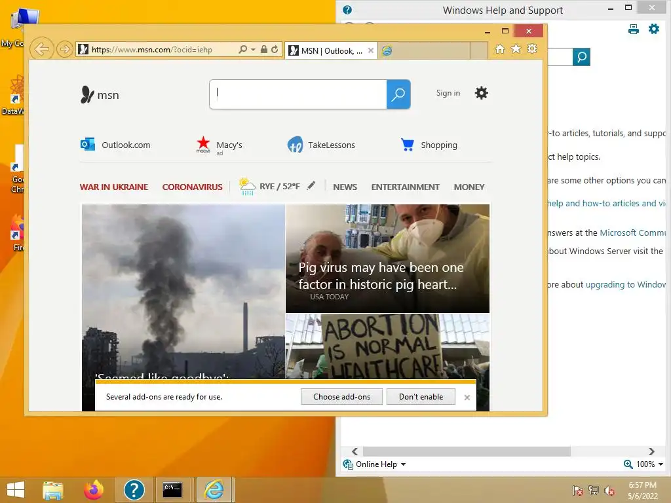The height and width of the screenshot is (503, 671).
Task: Click Print icon in Windows Help
Action: coord(634,29)
